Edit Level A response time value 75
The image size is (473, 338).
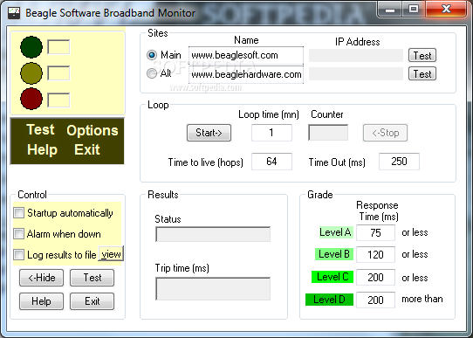(375, 232)
